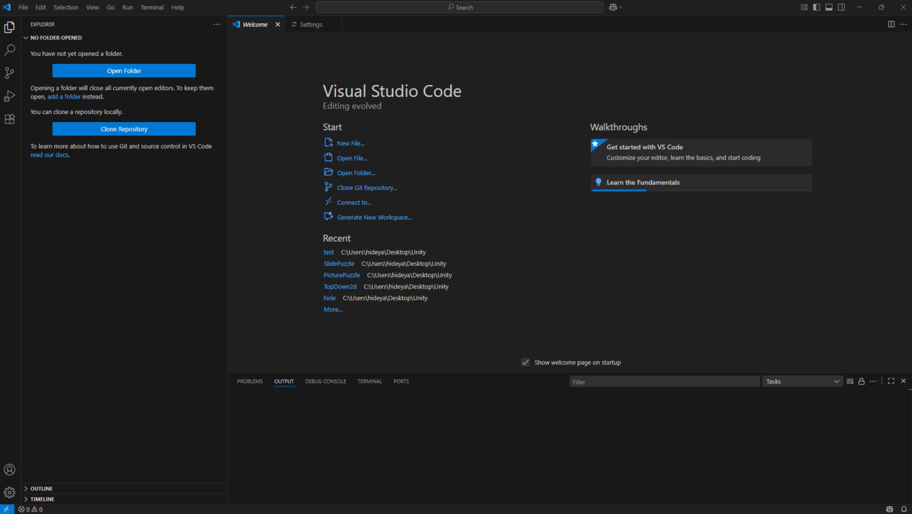Expand the Timeline section

pos(42,499)
